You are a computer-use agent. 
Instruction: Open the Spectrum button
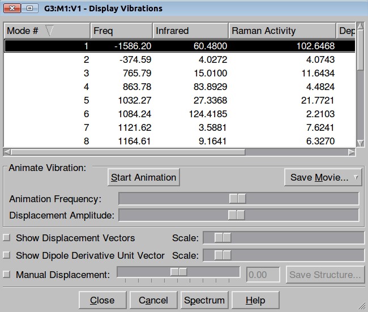[204, 300]
